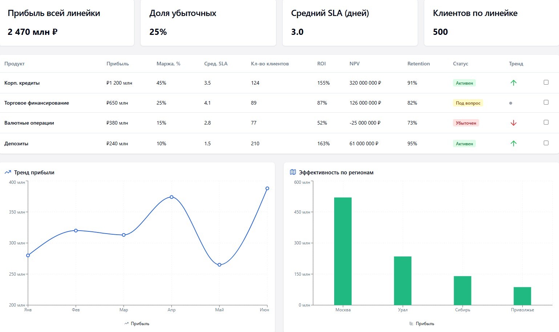Click the trend icon beside Тренд прибыли
Screen dimensions: 559x332
tap(8, 173)
